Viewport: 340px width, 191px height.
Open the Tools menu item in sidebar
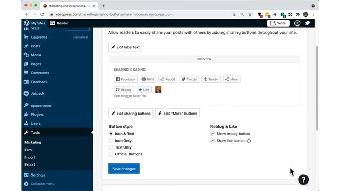(x=57, y=132)
